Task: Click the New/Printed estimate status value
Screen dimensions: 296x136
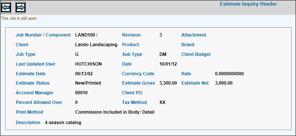Action: point(88,83)
